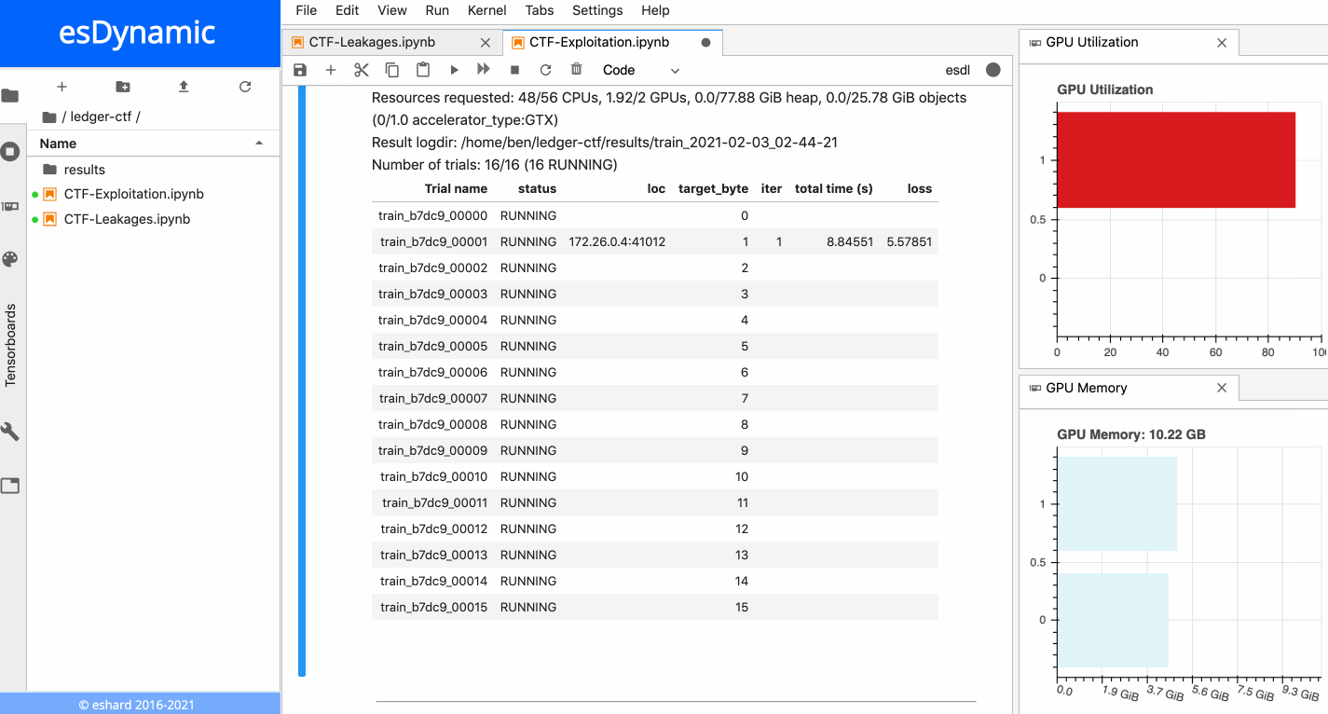
Task: Refresh the file browser listing
Action: click(x=244, y=86)
